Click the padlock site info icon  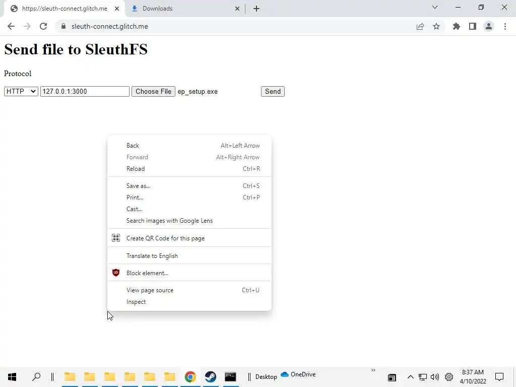click(x=63, y=26)
